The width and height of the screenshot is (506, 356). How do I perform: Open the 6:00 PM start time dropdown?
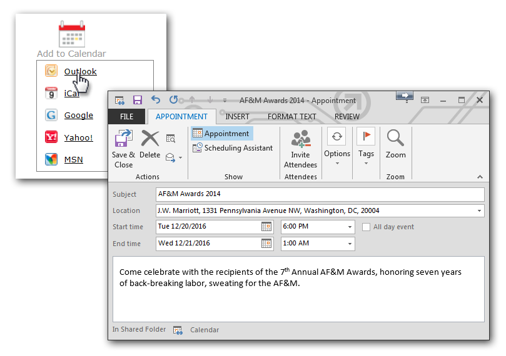click(350, 227)
